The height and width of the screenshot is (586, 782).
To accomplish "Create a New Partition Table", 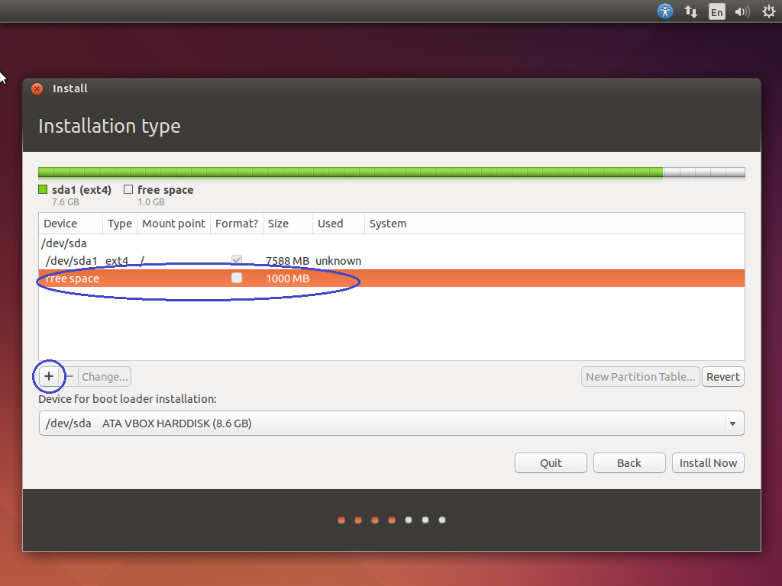I will (x=640, y=376).
